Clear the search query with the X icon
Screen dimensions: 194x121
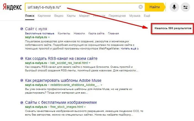click(141, 7)
